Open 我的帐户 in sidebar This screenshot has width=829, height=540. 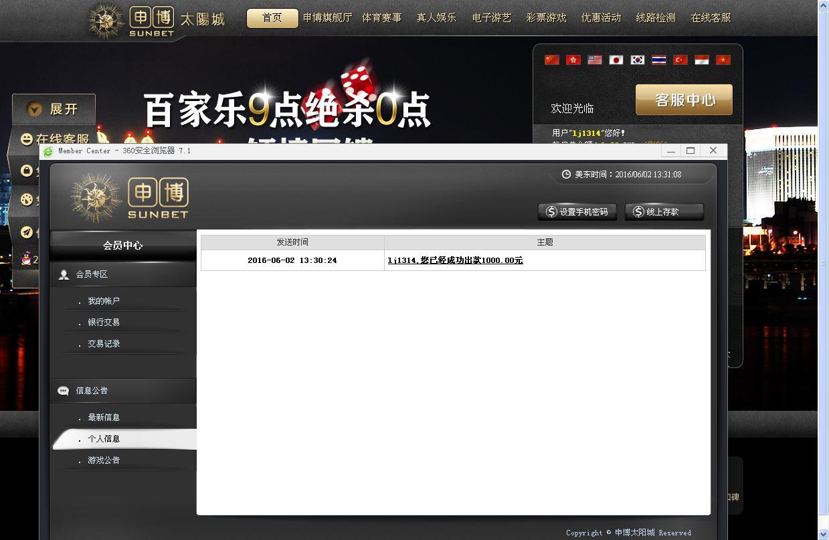click(104, 301)
